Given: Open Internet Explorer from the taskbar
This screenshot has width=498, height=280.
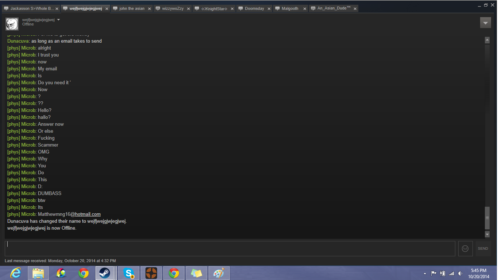Looking at the screenshot, I should [15, 273].
